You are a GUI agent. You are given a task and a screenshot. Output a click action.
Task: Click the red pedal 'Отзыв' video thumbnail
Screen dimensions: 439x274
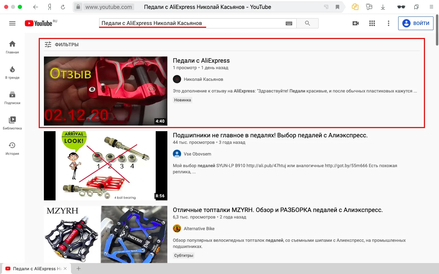point(106,91)
